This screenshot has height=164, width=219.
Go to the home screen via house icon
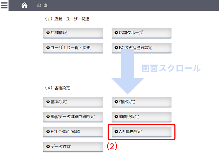[25, 5]
